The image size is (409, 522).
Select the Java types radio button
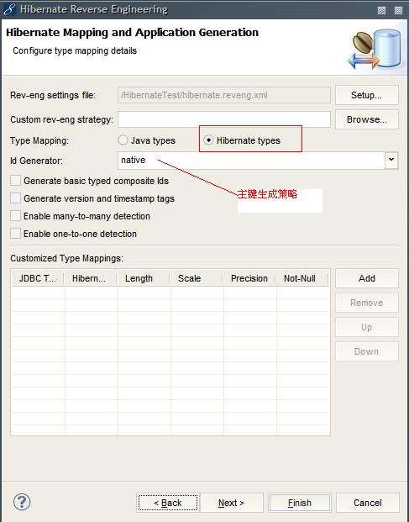tap(123, 140)
